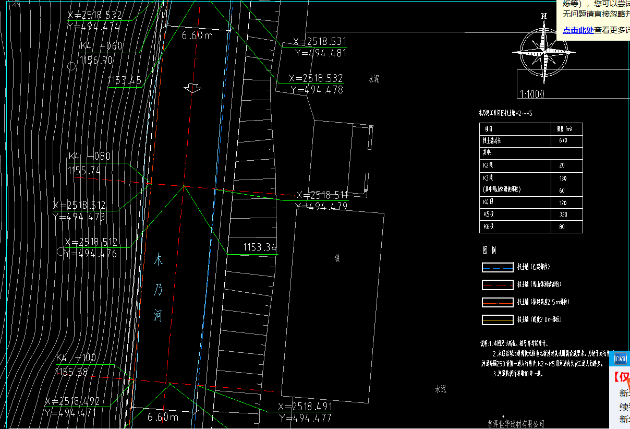Select the flow direction arrow in the river
The height and width of the screenshot is (429, 630).
point(192,88)
